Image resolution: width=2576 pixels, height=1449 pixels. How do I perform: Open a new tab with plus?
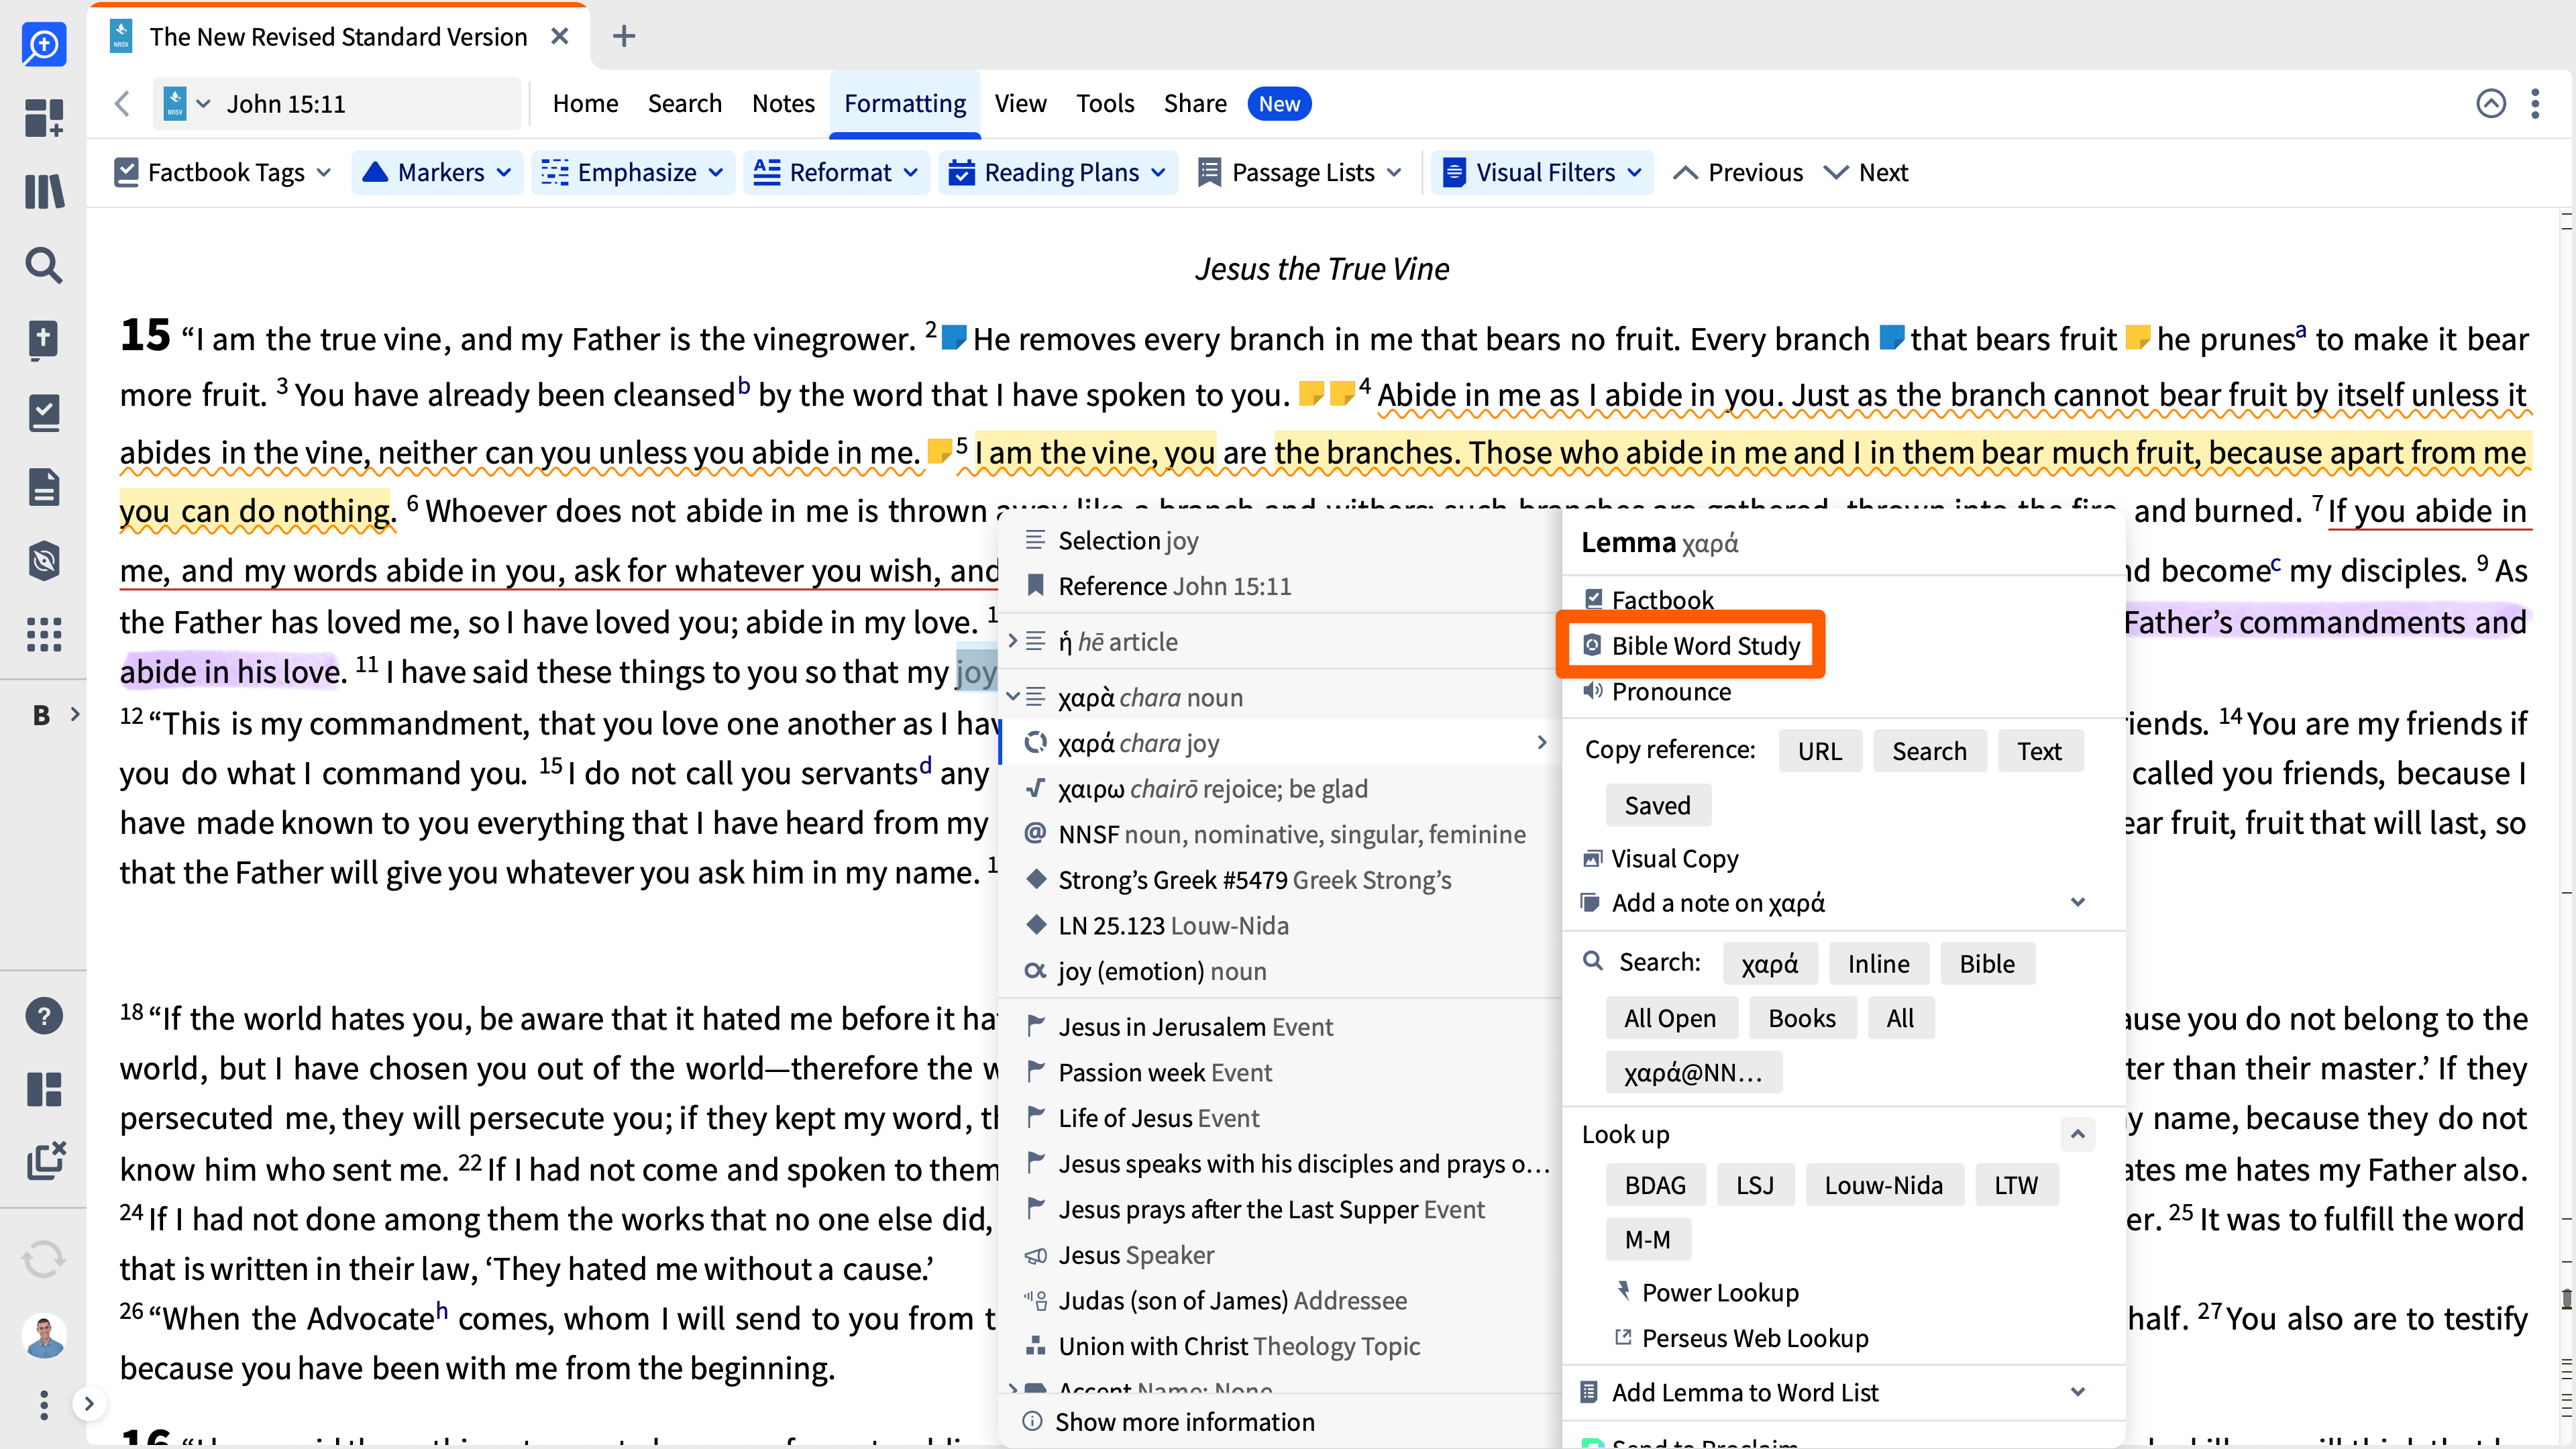click(624, 37)
